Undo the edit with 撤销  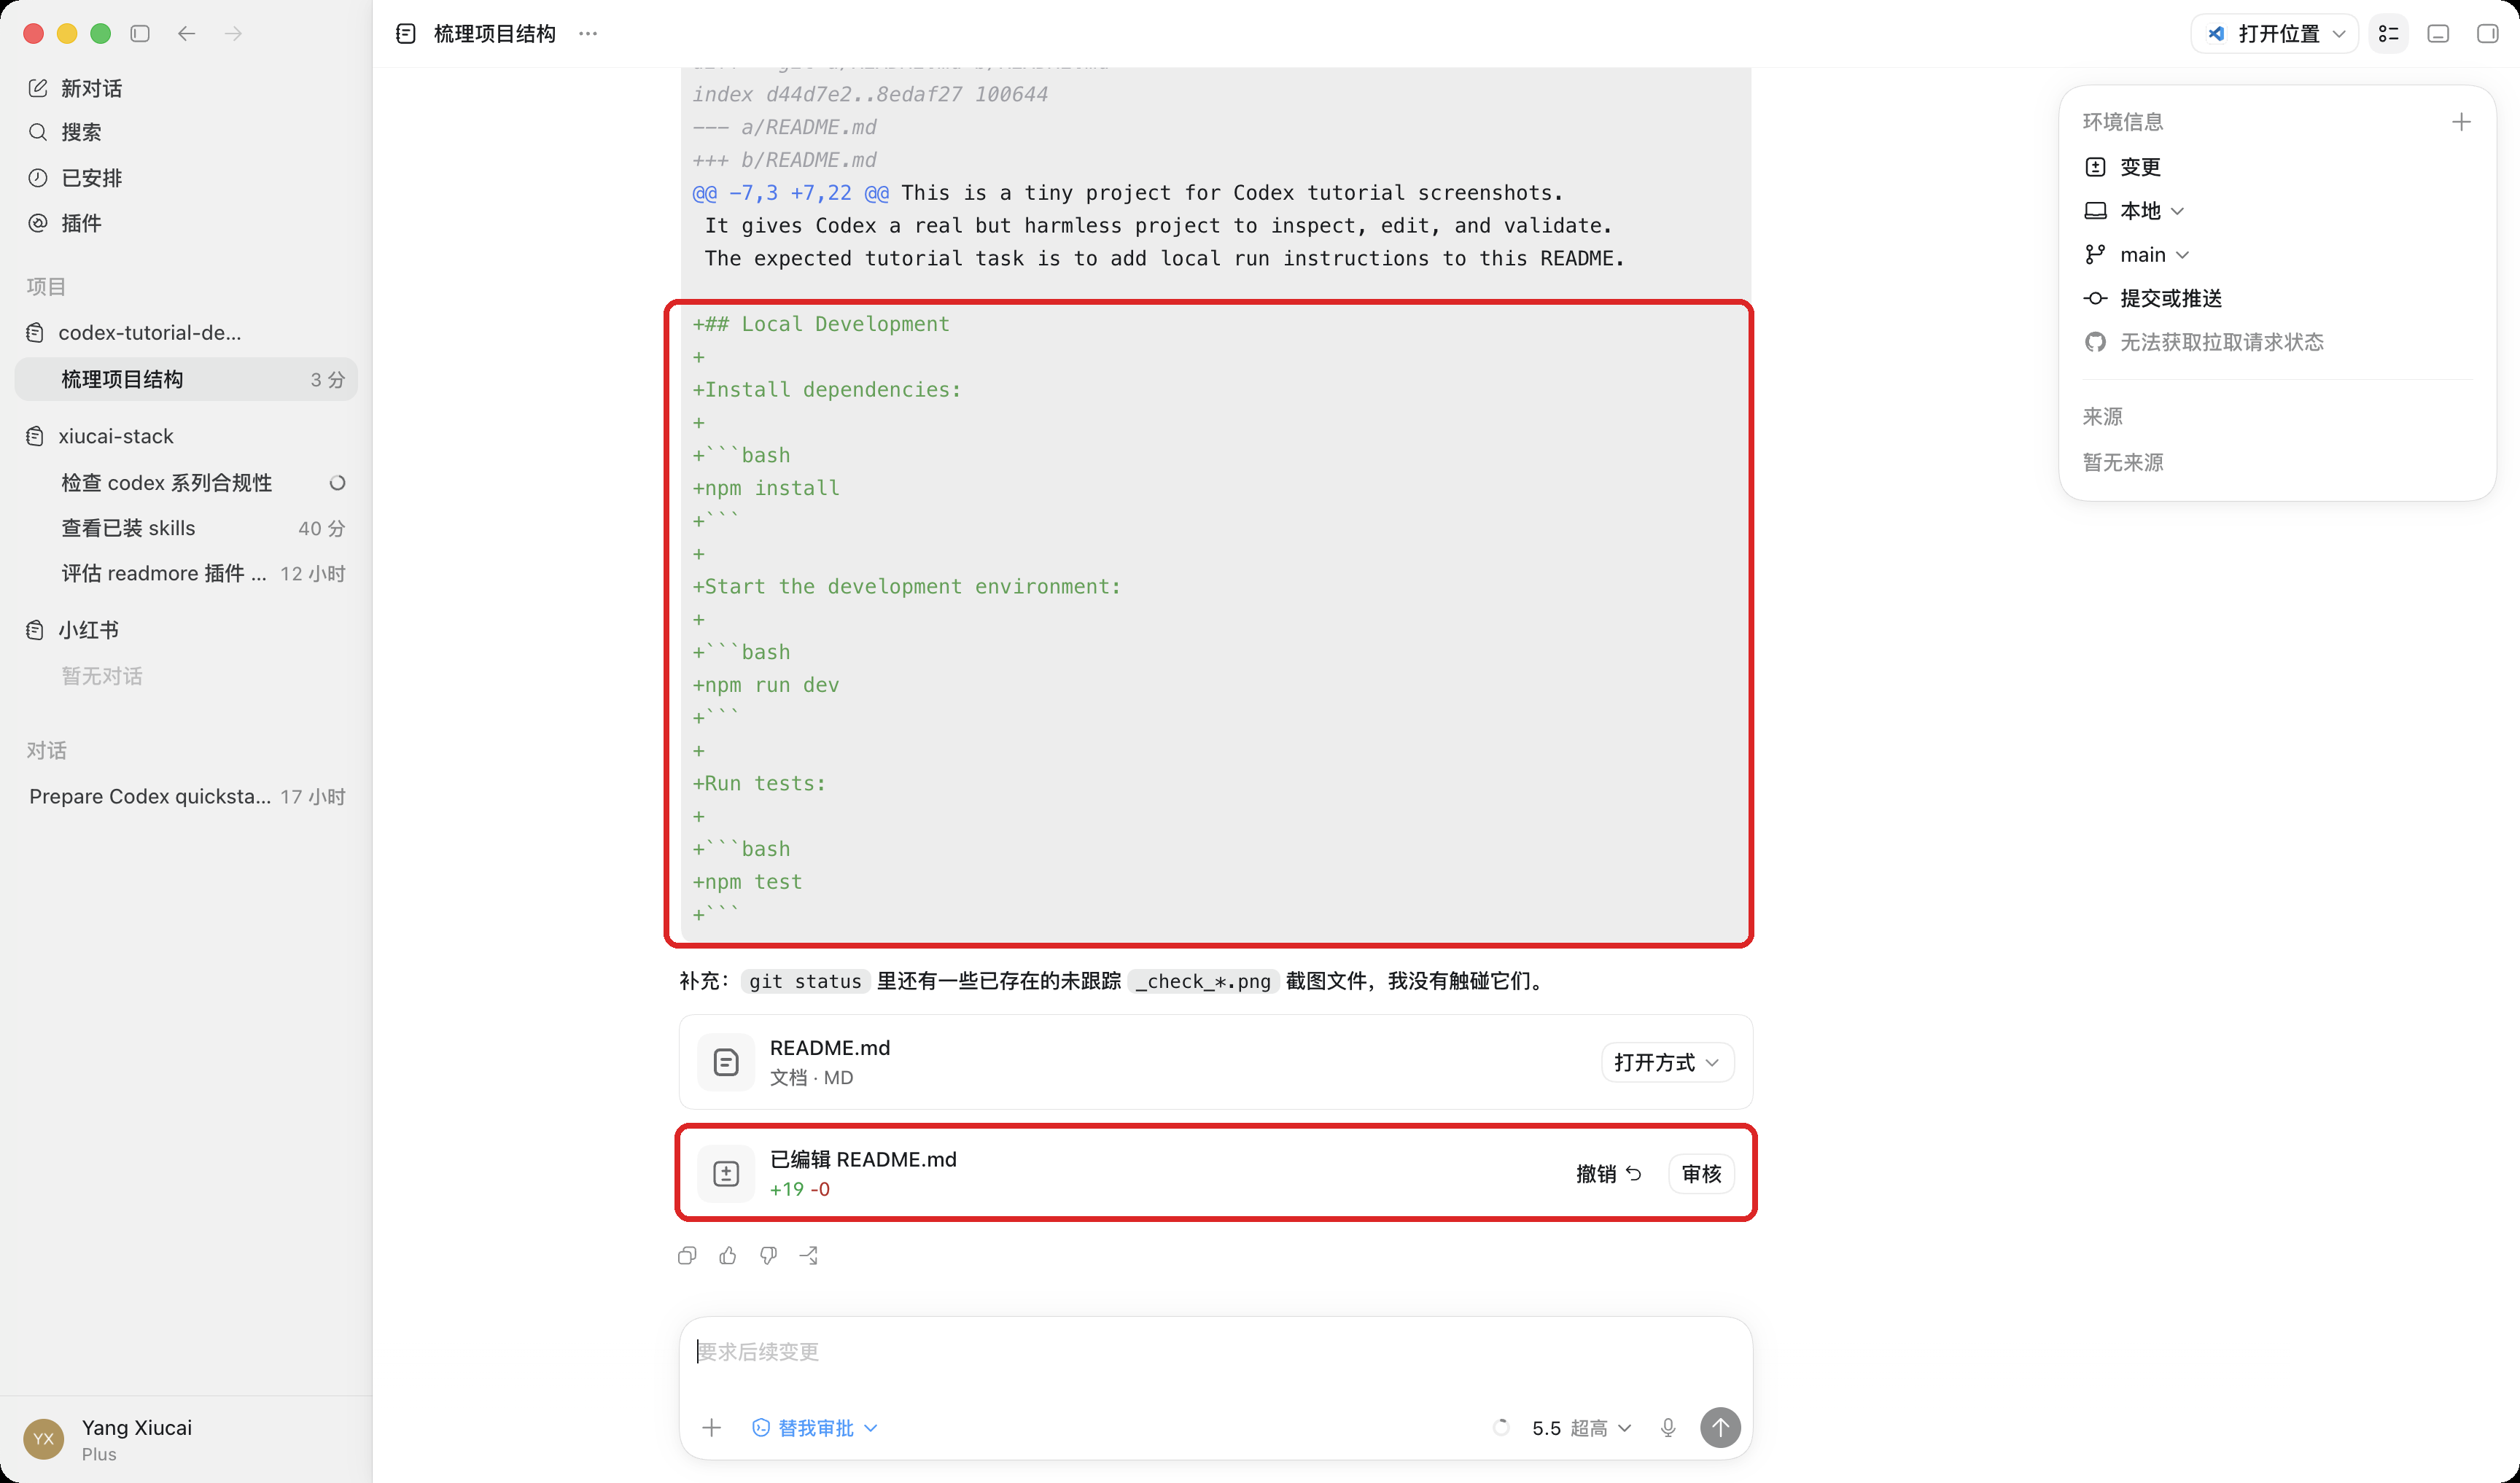click(1608, 1173)
